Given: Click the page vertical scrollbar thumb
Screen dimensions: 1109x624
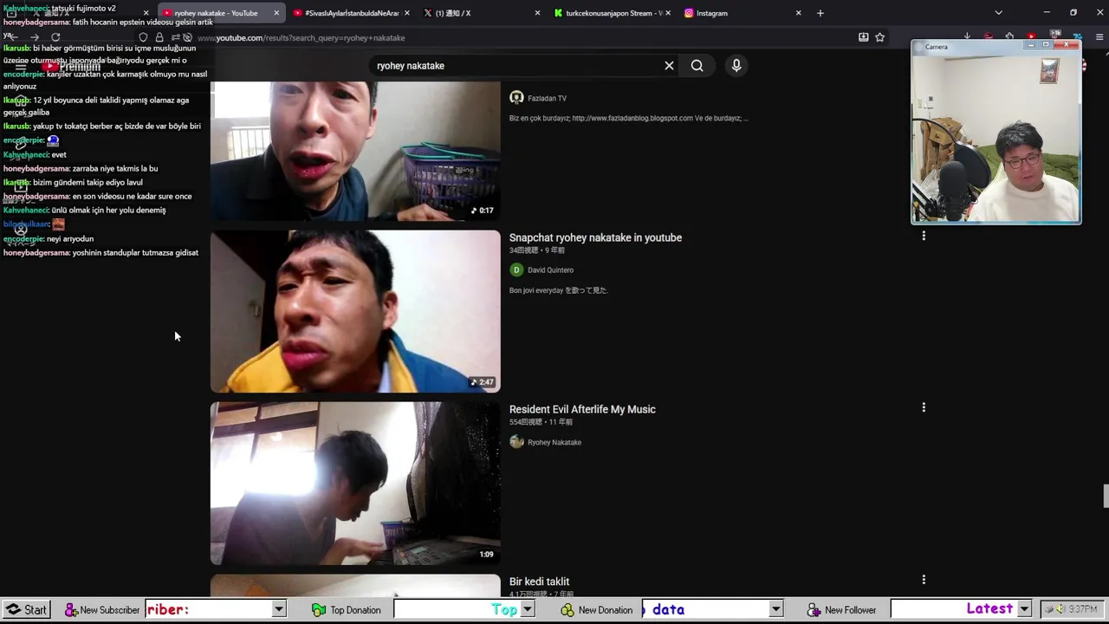Looking at the screenshot, I should (x=1106, y=497).
